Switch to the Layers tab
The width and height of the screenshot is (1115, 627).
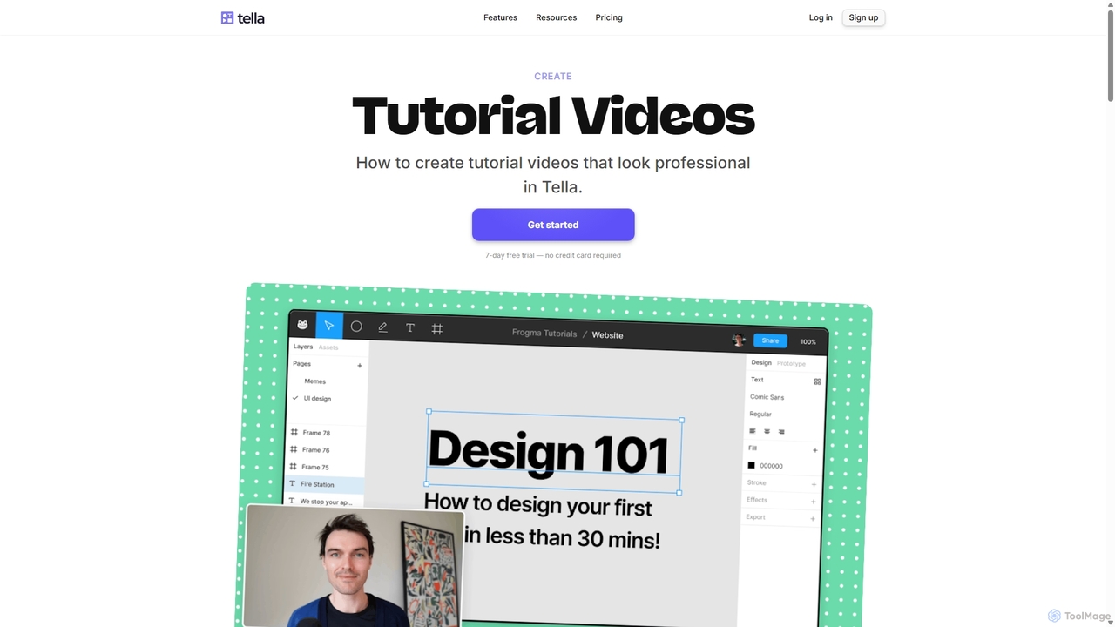(x=302, y=347)
